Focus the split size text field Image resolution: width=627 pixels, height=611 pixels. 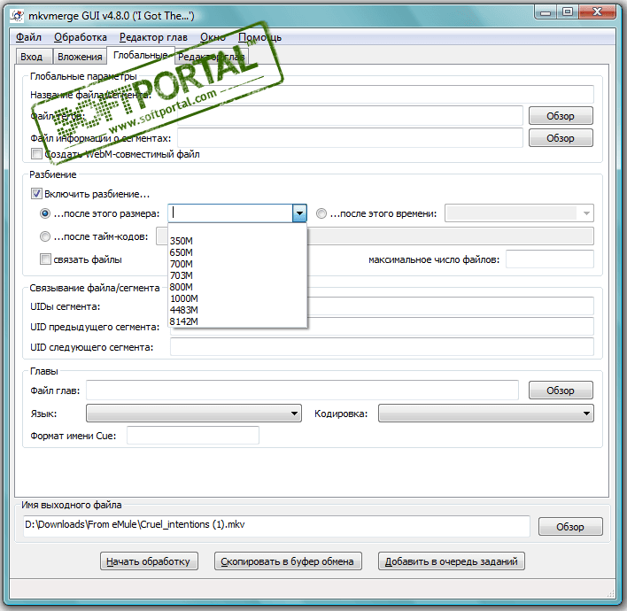pos(231,213)
